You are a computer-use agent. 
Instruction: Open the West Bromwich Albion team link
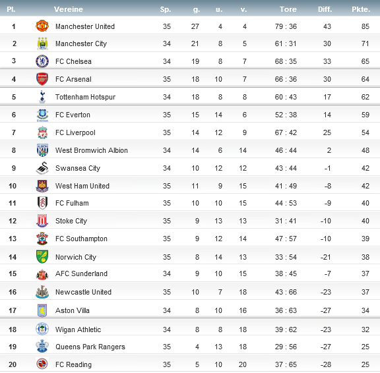[x=91, y=150]
